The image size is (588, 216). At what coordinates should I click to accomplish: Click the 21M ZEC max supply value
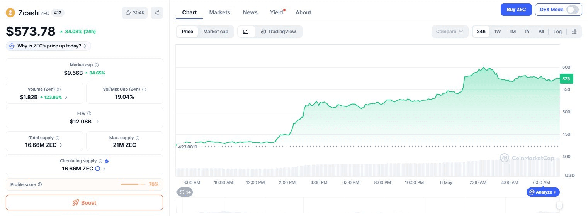pos(124,145)
